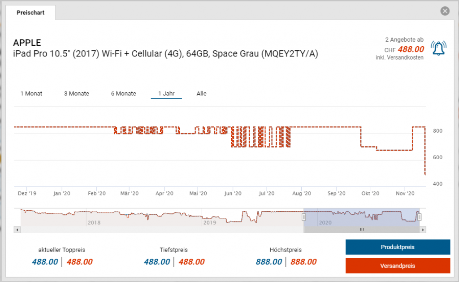Click the 2 Angebote ab text
This screenshot has height=282, width=459.
[x=404, y=39]
